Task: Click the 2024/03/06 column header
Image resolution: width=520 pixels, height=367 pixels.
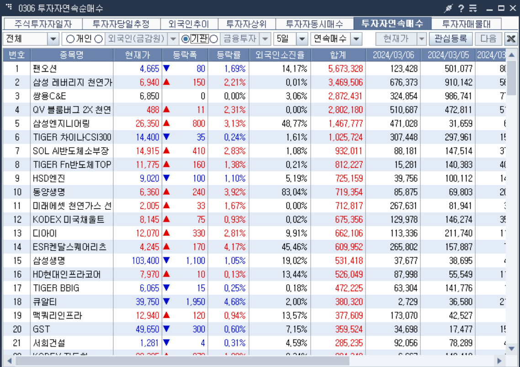Action: coord(393,55)
